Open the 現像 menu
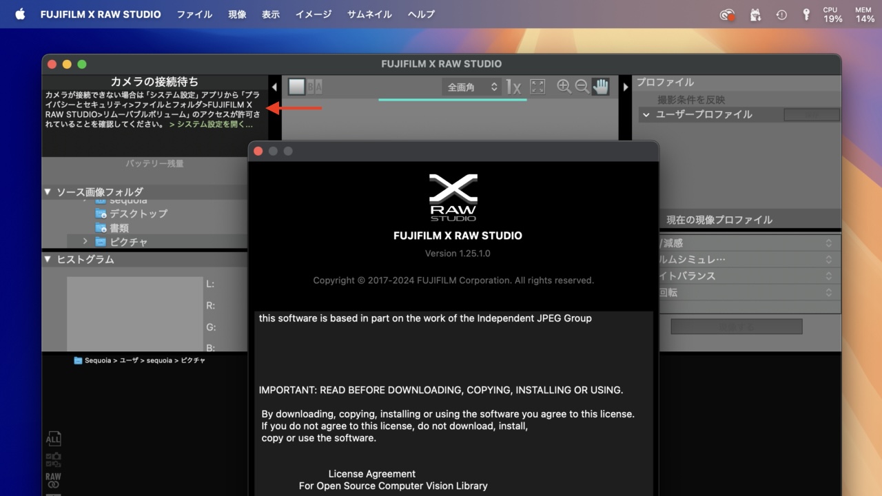The width and height of the screenshot is (882, 496). [x=237, y=14]
